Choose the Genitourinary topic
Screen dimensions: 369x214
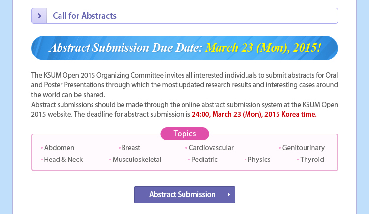304,148
